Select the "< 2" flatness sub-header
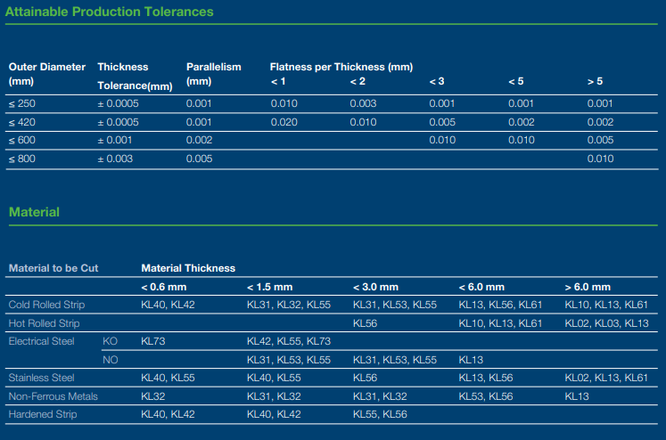The image size is (666, 440). click(358, 81)
